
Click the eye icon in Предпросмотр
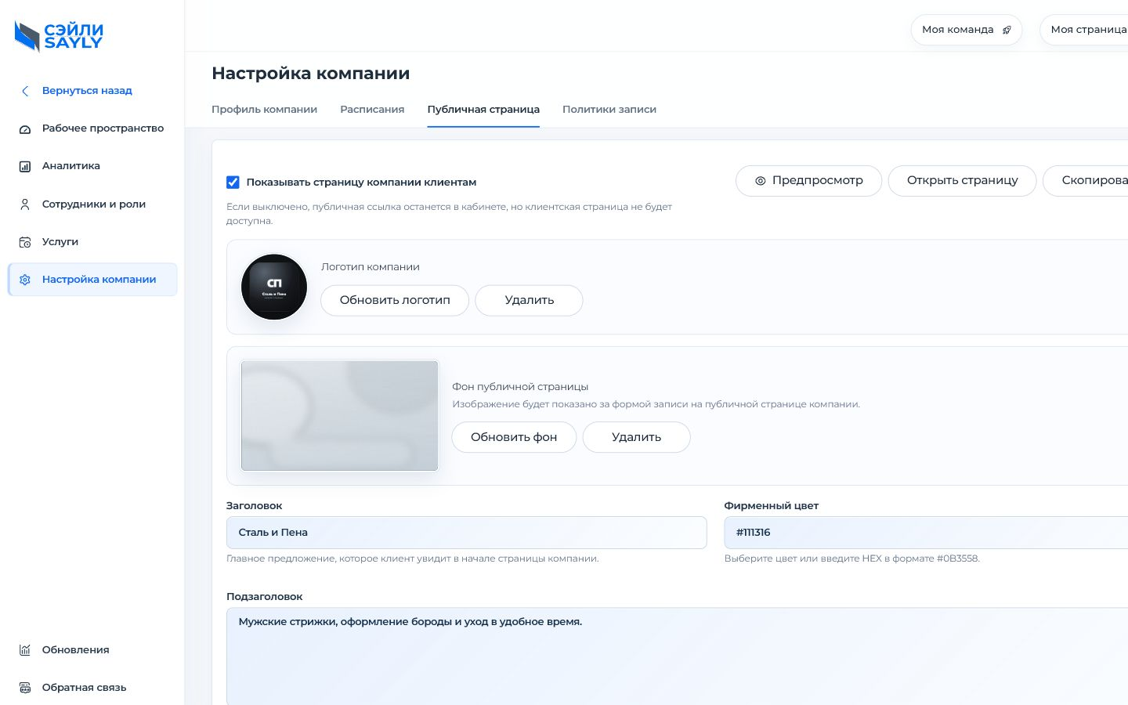(x=760, y=181)
